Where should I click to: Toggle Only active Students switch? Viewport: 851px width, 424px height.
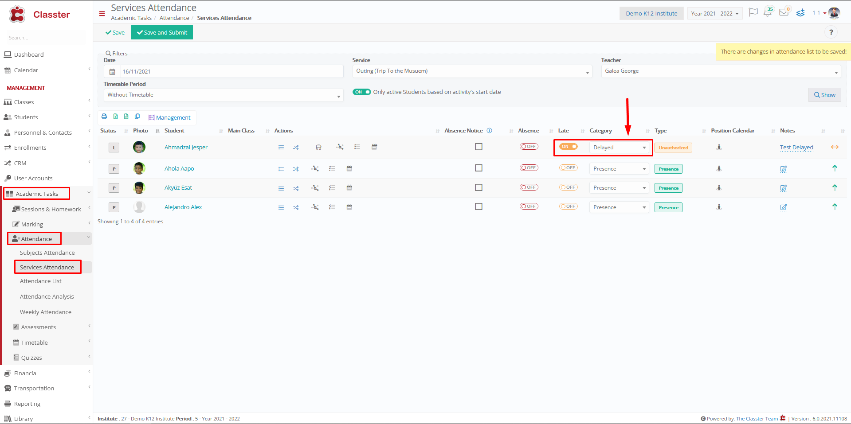pos(362,92)
